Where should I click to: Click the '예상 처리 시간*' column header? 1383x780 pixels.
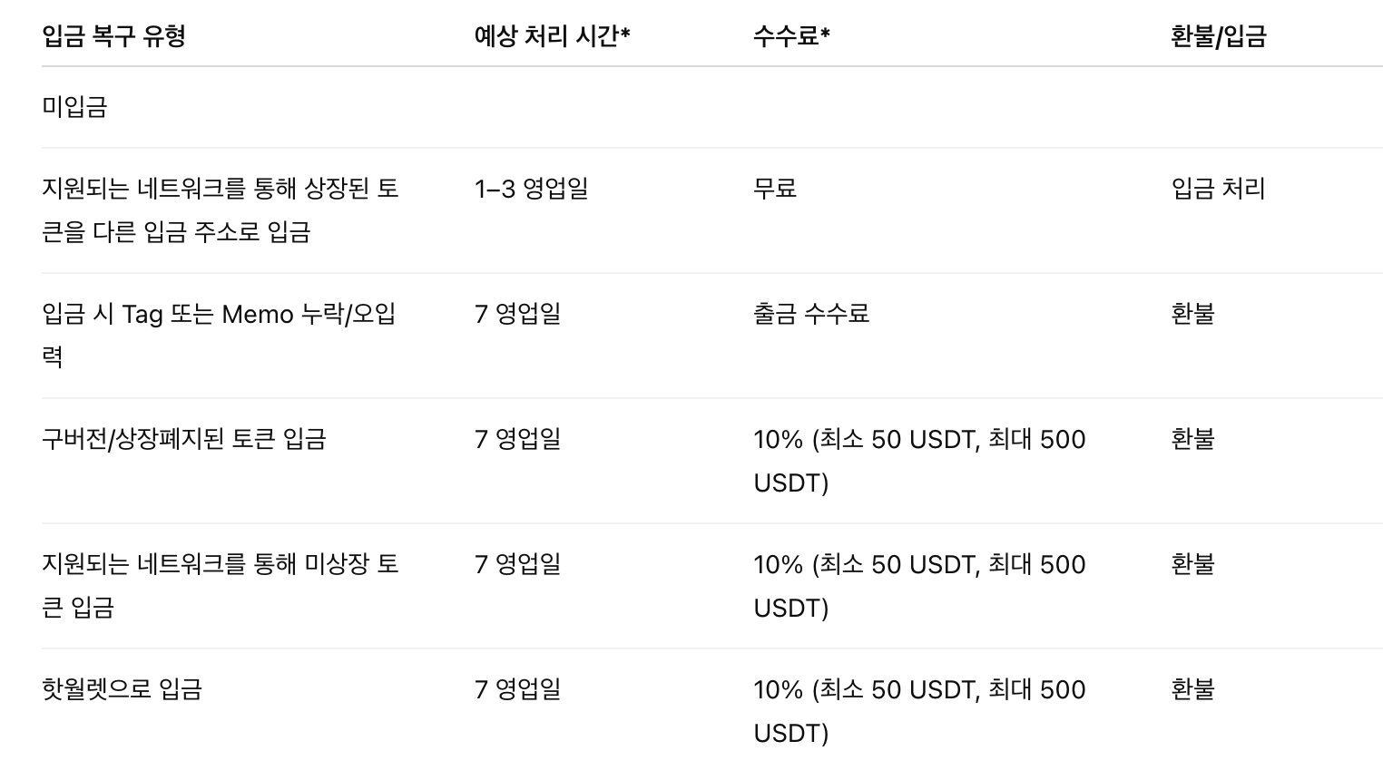[552, 36]
